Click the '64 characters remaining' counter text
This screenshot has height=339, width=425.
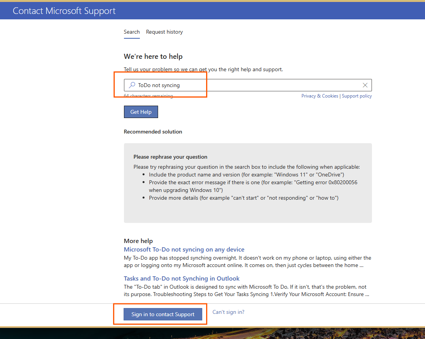point(148,96)
